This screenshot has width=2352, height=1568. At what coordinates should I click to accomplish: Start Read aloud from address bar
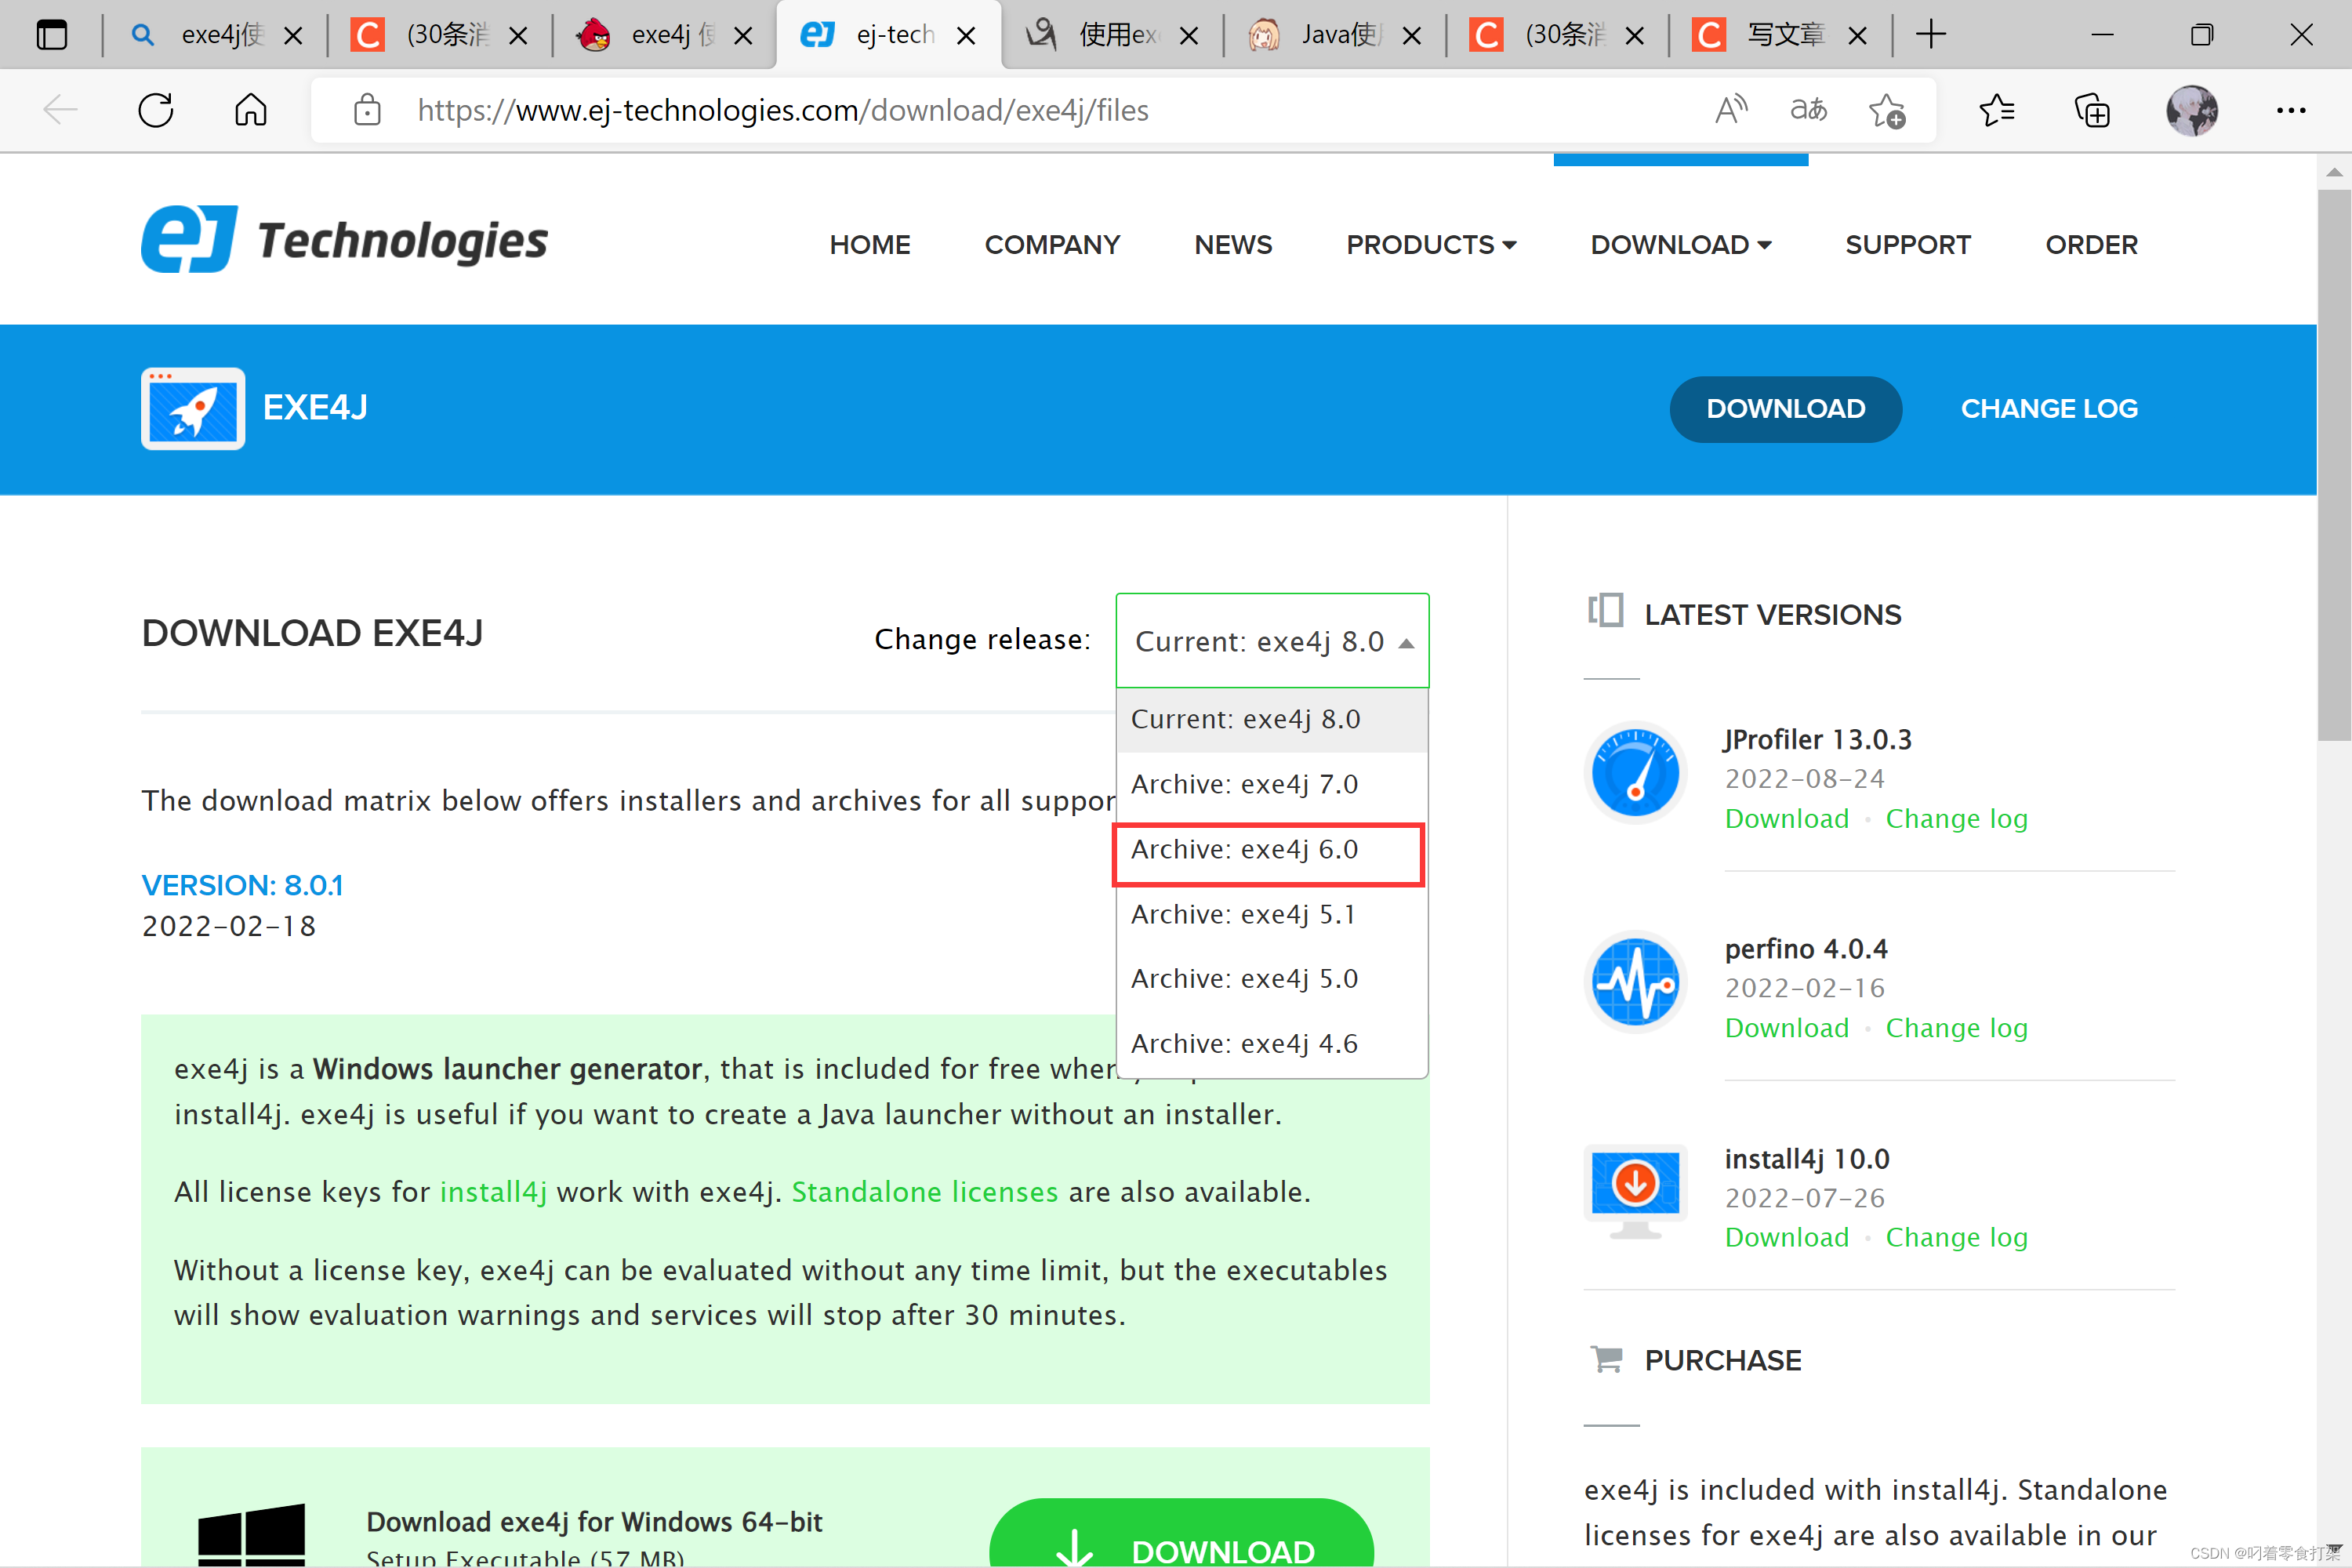[x=1731, y=110]
